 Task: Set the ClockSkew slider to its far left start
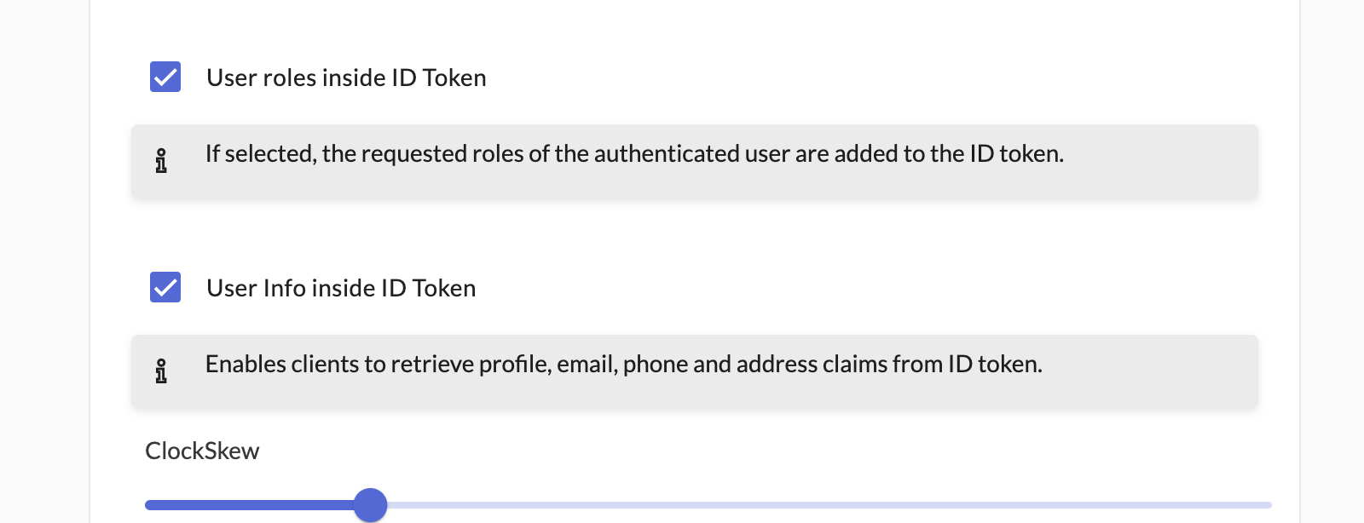147,505
